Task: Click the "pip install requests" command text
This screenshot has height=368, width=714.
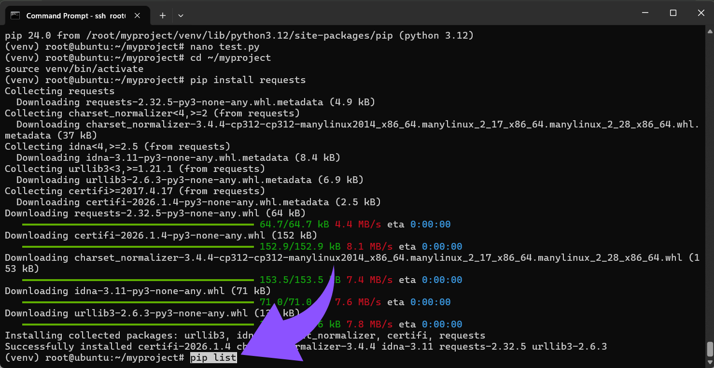Action: coord(248,80)
